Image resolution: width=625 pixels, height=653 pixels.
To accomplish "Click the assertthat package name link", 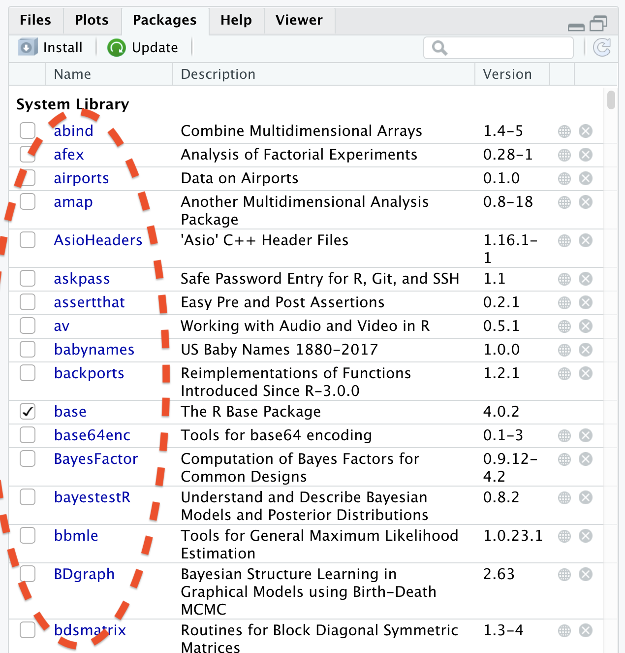I will coord(89,302).
